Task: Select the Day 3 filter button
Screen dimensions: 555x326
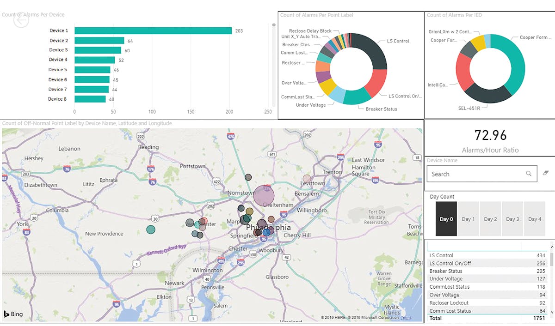Action: tap(512, 219)
